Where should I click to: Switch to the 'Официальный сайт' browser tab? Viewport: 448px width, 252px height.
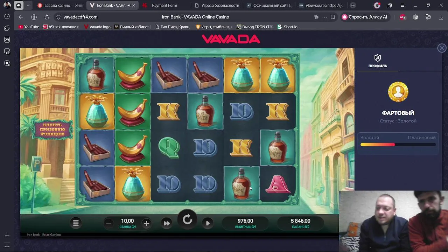point(269,5)
